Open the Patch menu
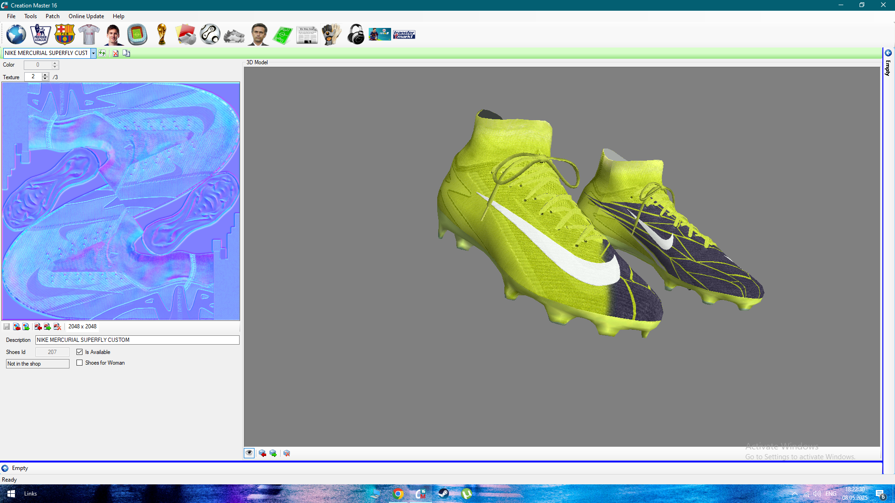The width and height of the screenshot is (895, 503). [x=53, y=16]
